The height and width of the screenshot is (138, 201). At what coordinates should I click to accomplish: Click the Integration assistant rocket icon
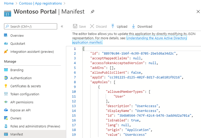point(6,52)
